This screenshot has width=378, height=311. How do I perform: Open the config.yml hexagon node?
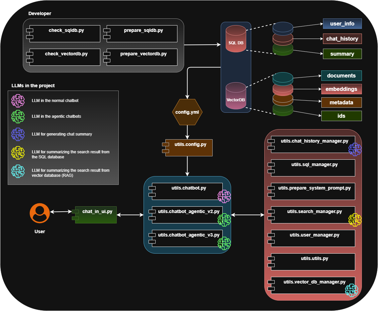187,112
